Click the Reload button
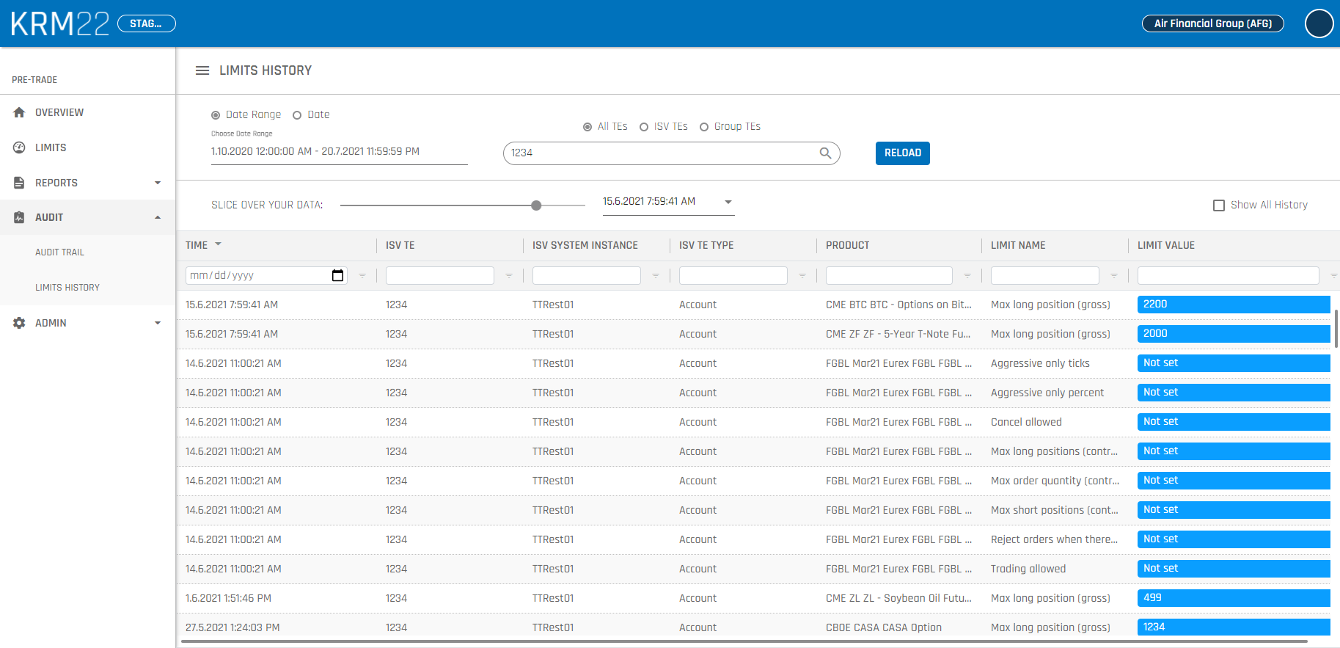The height and width of the screenshot is (648, 1340). point(902,153)
